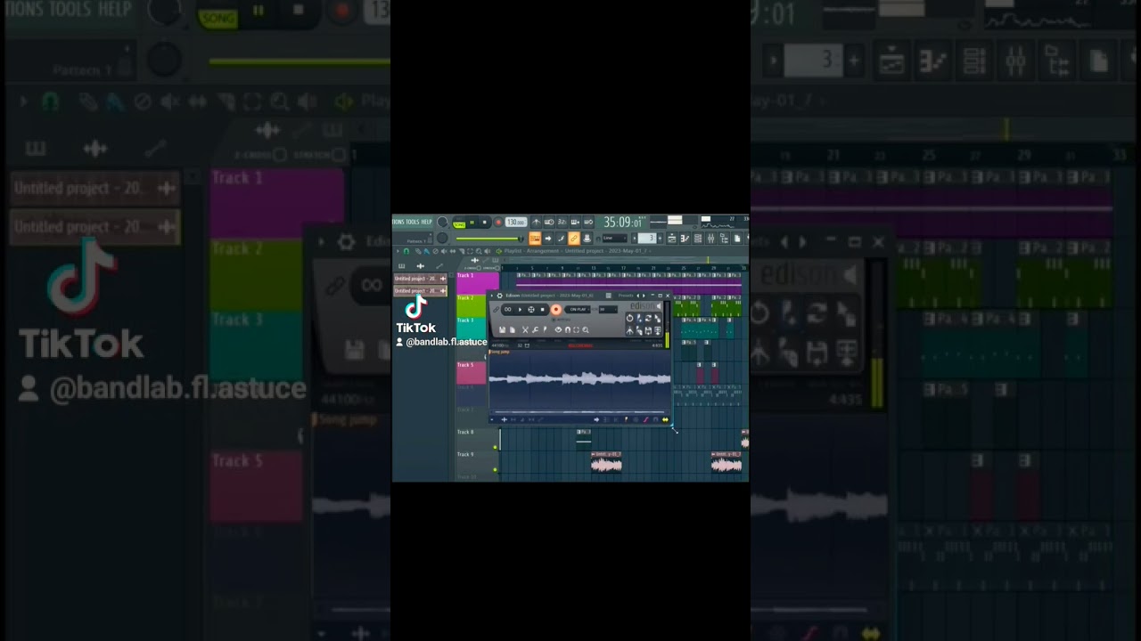Screen dimensions: 1141x641
Task: Click the 130 tempo field
Action: (516, 223)
